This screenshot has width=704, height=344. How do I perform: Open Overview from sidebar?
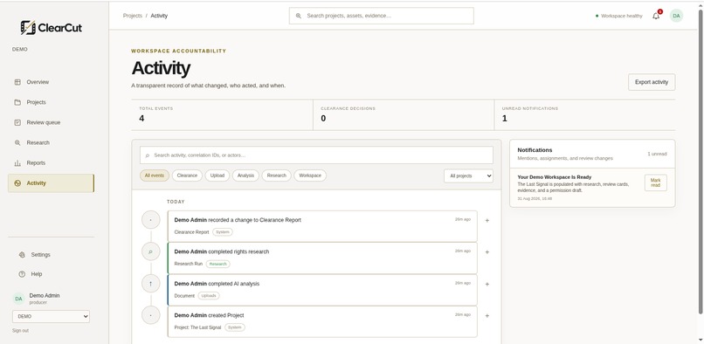coord(51,82)
